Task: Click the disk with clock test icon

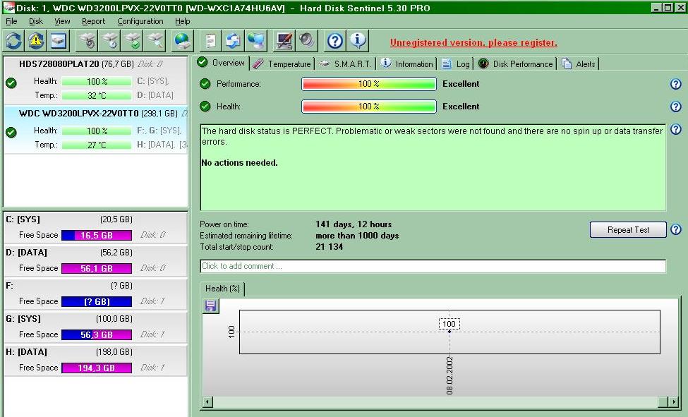Action: coord(110,41)
